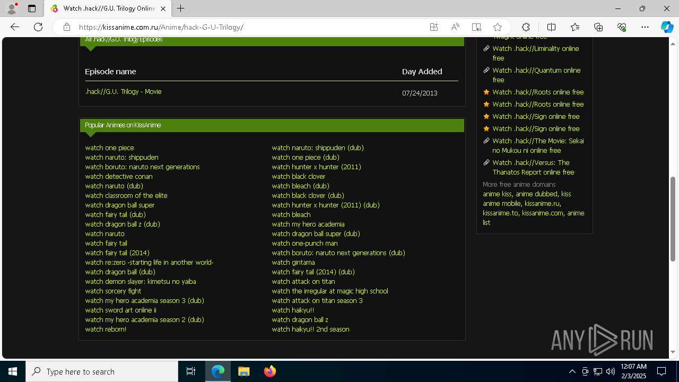Open watch dragon ball super link
The image size is (679, 382).
pos(120,205)
